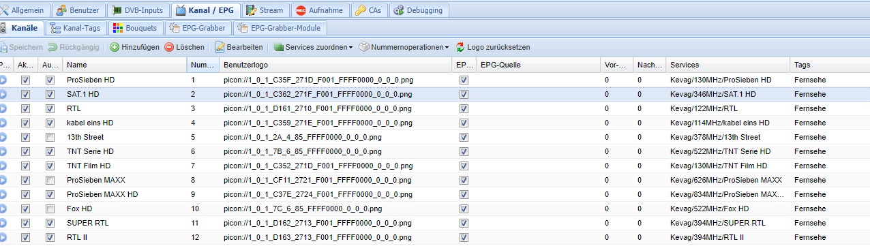Toggle Aktiviert checkbox for SUPER RTL

click(x=26, y=223)
